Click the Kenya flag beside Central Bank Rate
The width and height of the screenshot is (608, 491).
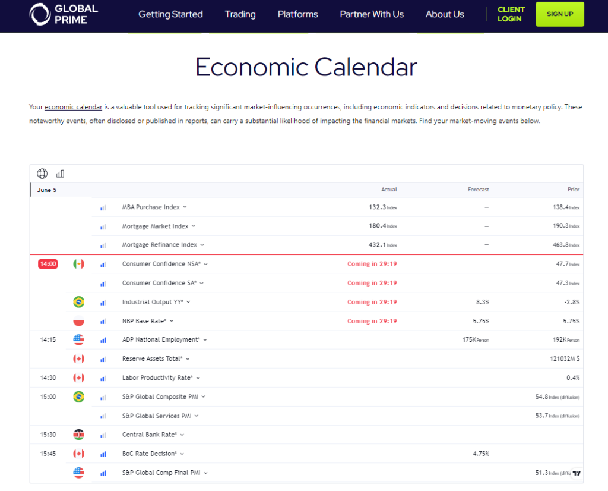pyautogui.click(x=78, y=434)
